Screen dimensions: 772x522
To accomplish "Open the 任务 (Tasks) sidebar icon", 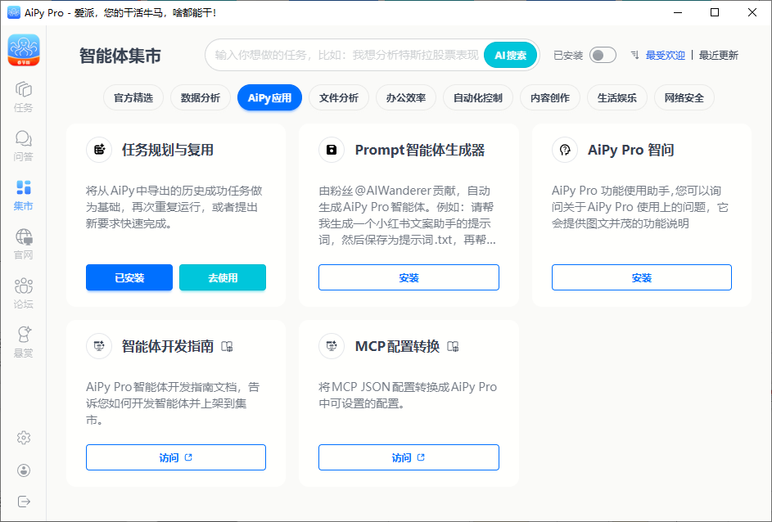I will [x=24, y=95].
